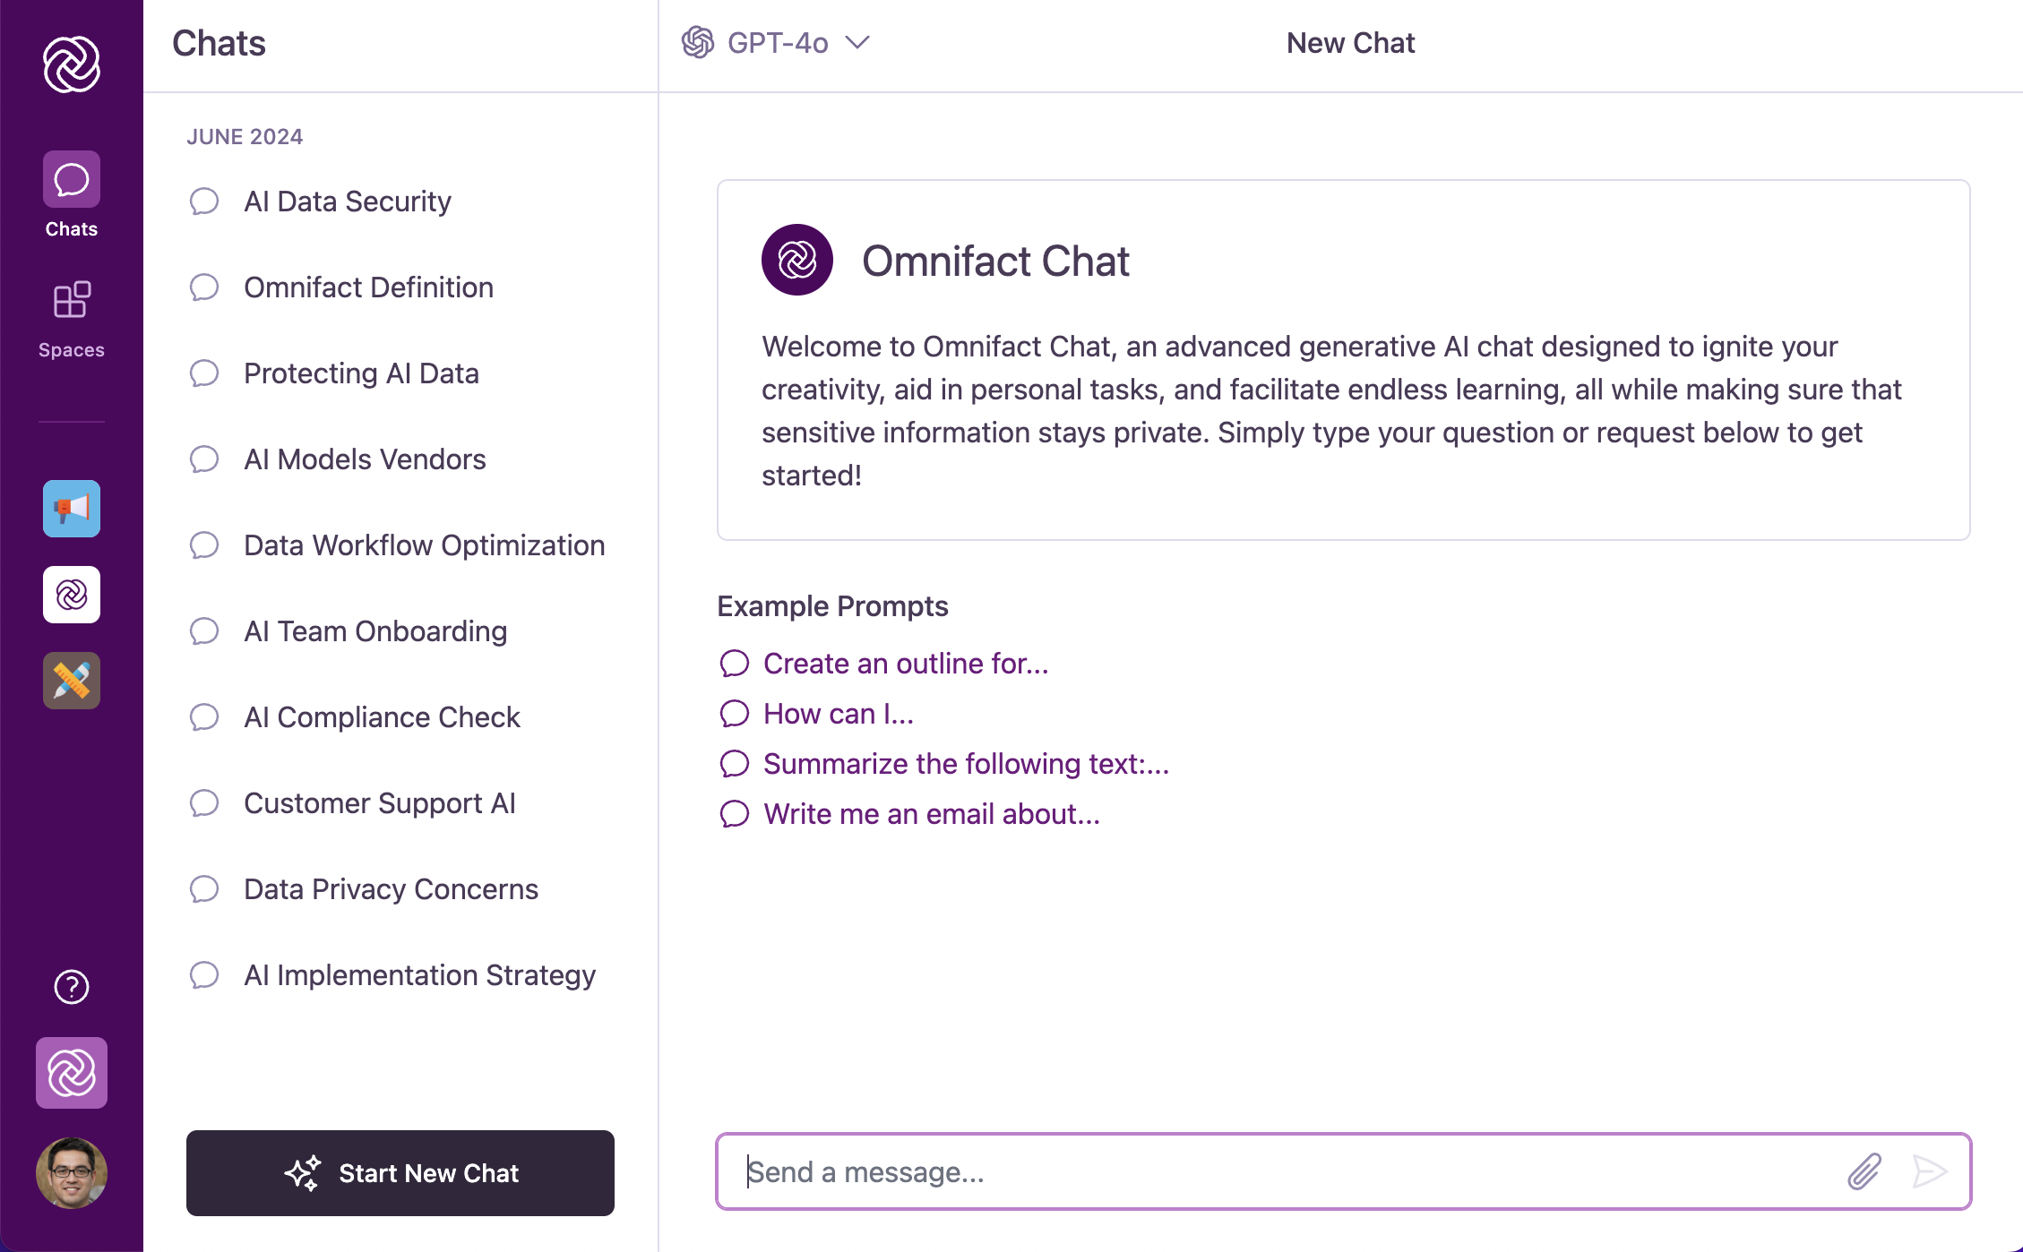2023x1252 pixels.
Task: Open the help question mark icon
Action: coord(71,988)
